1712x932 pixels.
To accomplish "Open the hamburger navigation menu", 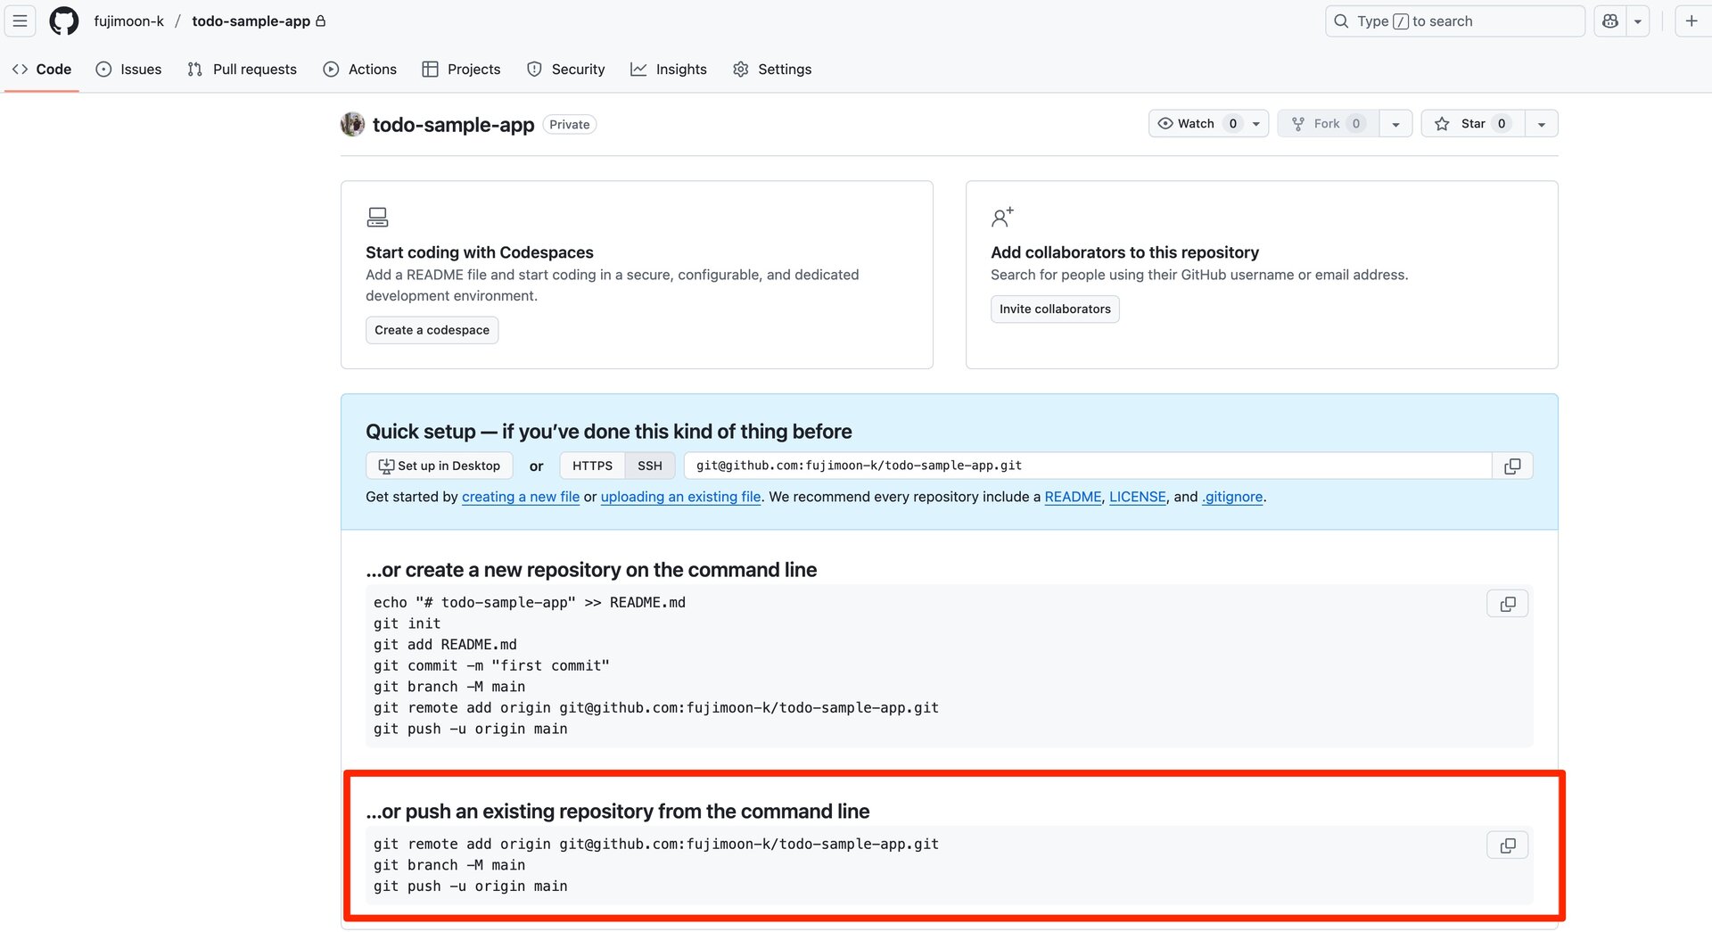I will coord(20,21).
